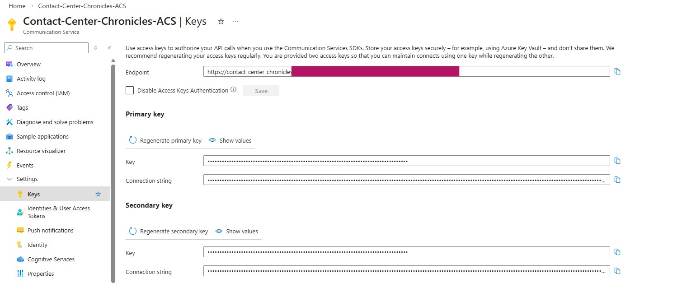The image size is (682, 283).
Task: Click the Primary Key masked field
Action: point(406,161)
